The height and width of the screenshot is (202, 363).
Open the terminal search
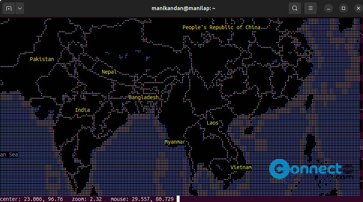[295, 8]
